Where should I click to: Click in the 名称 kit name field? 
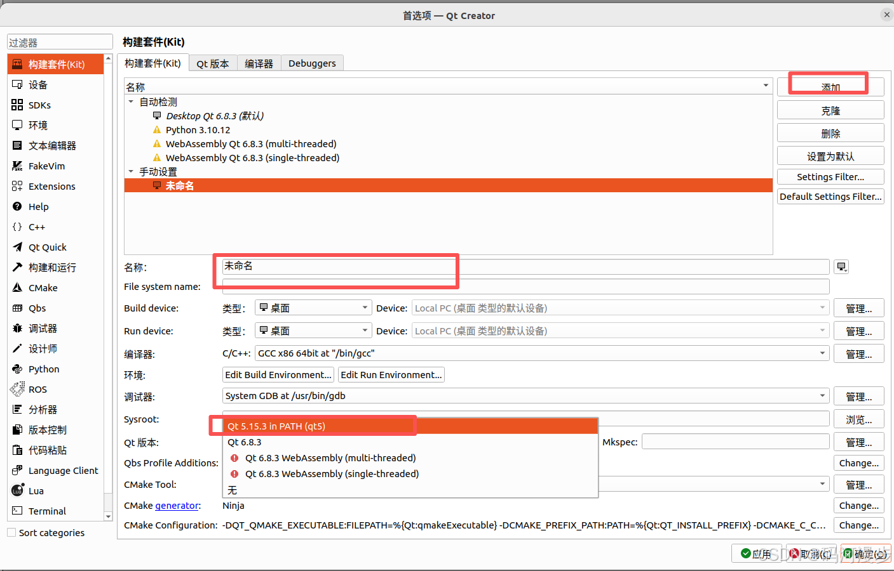[526, 266]
